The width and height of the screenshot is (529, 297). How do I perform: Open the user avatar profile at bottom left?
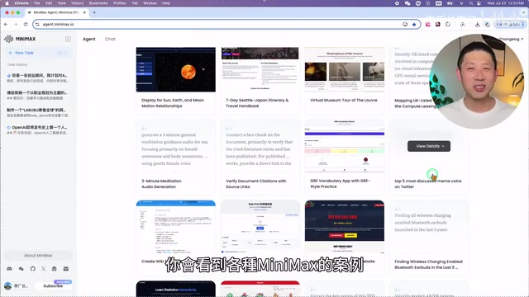click(7, 286)
